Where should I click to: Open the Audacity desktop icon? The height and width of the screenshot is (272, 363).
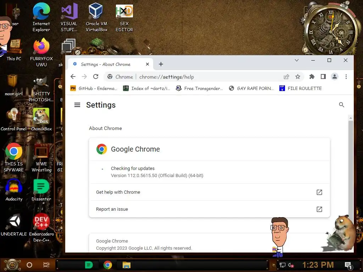[x=14, y=190]
